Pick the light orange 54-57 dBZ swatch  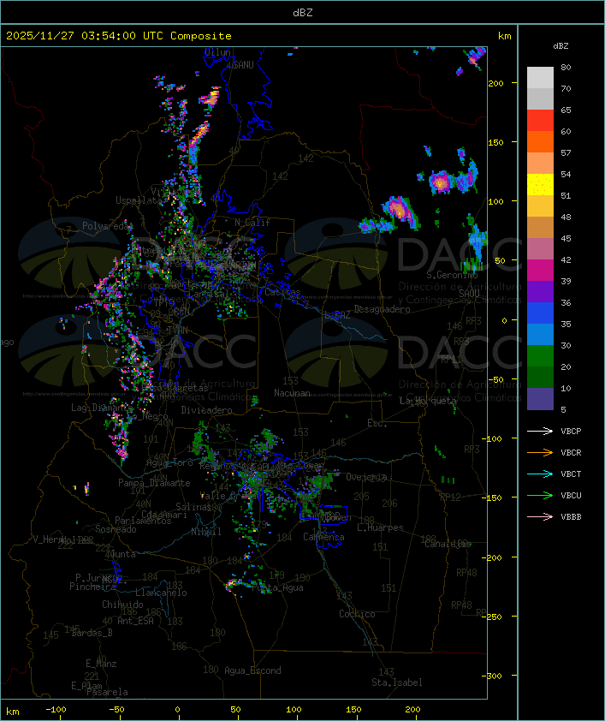pos(540,164)
